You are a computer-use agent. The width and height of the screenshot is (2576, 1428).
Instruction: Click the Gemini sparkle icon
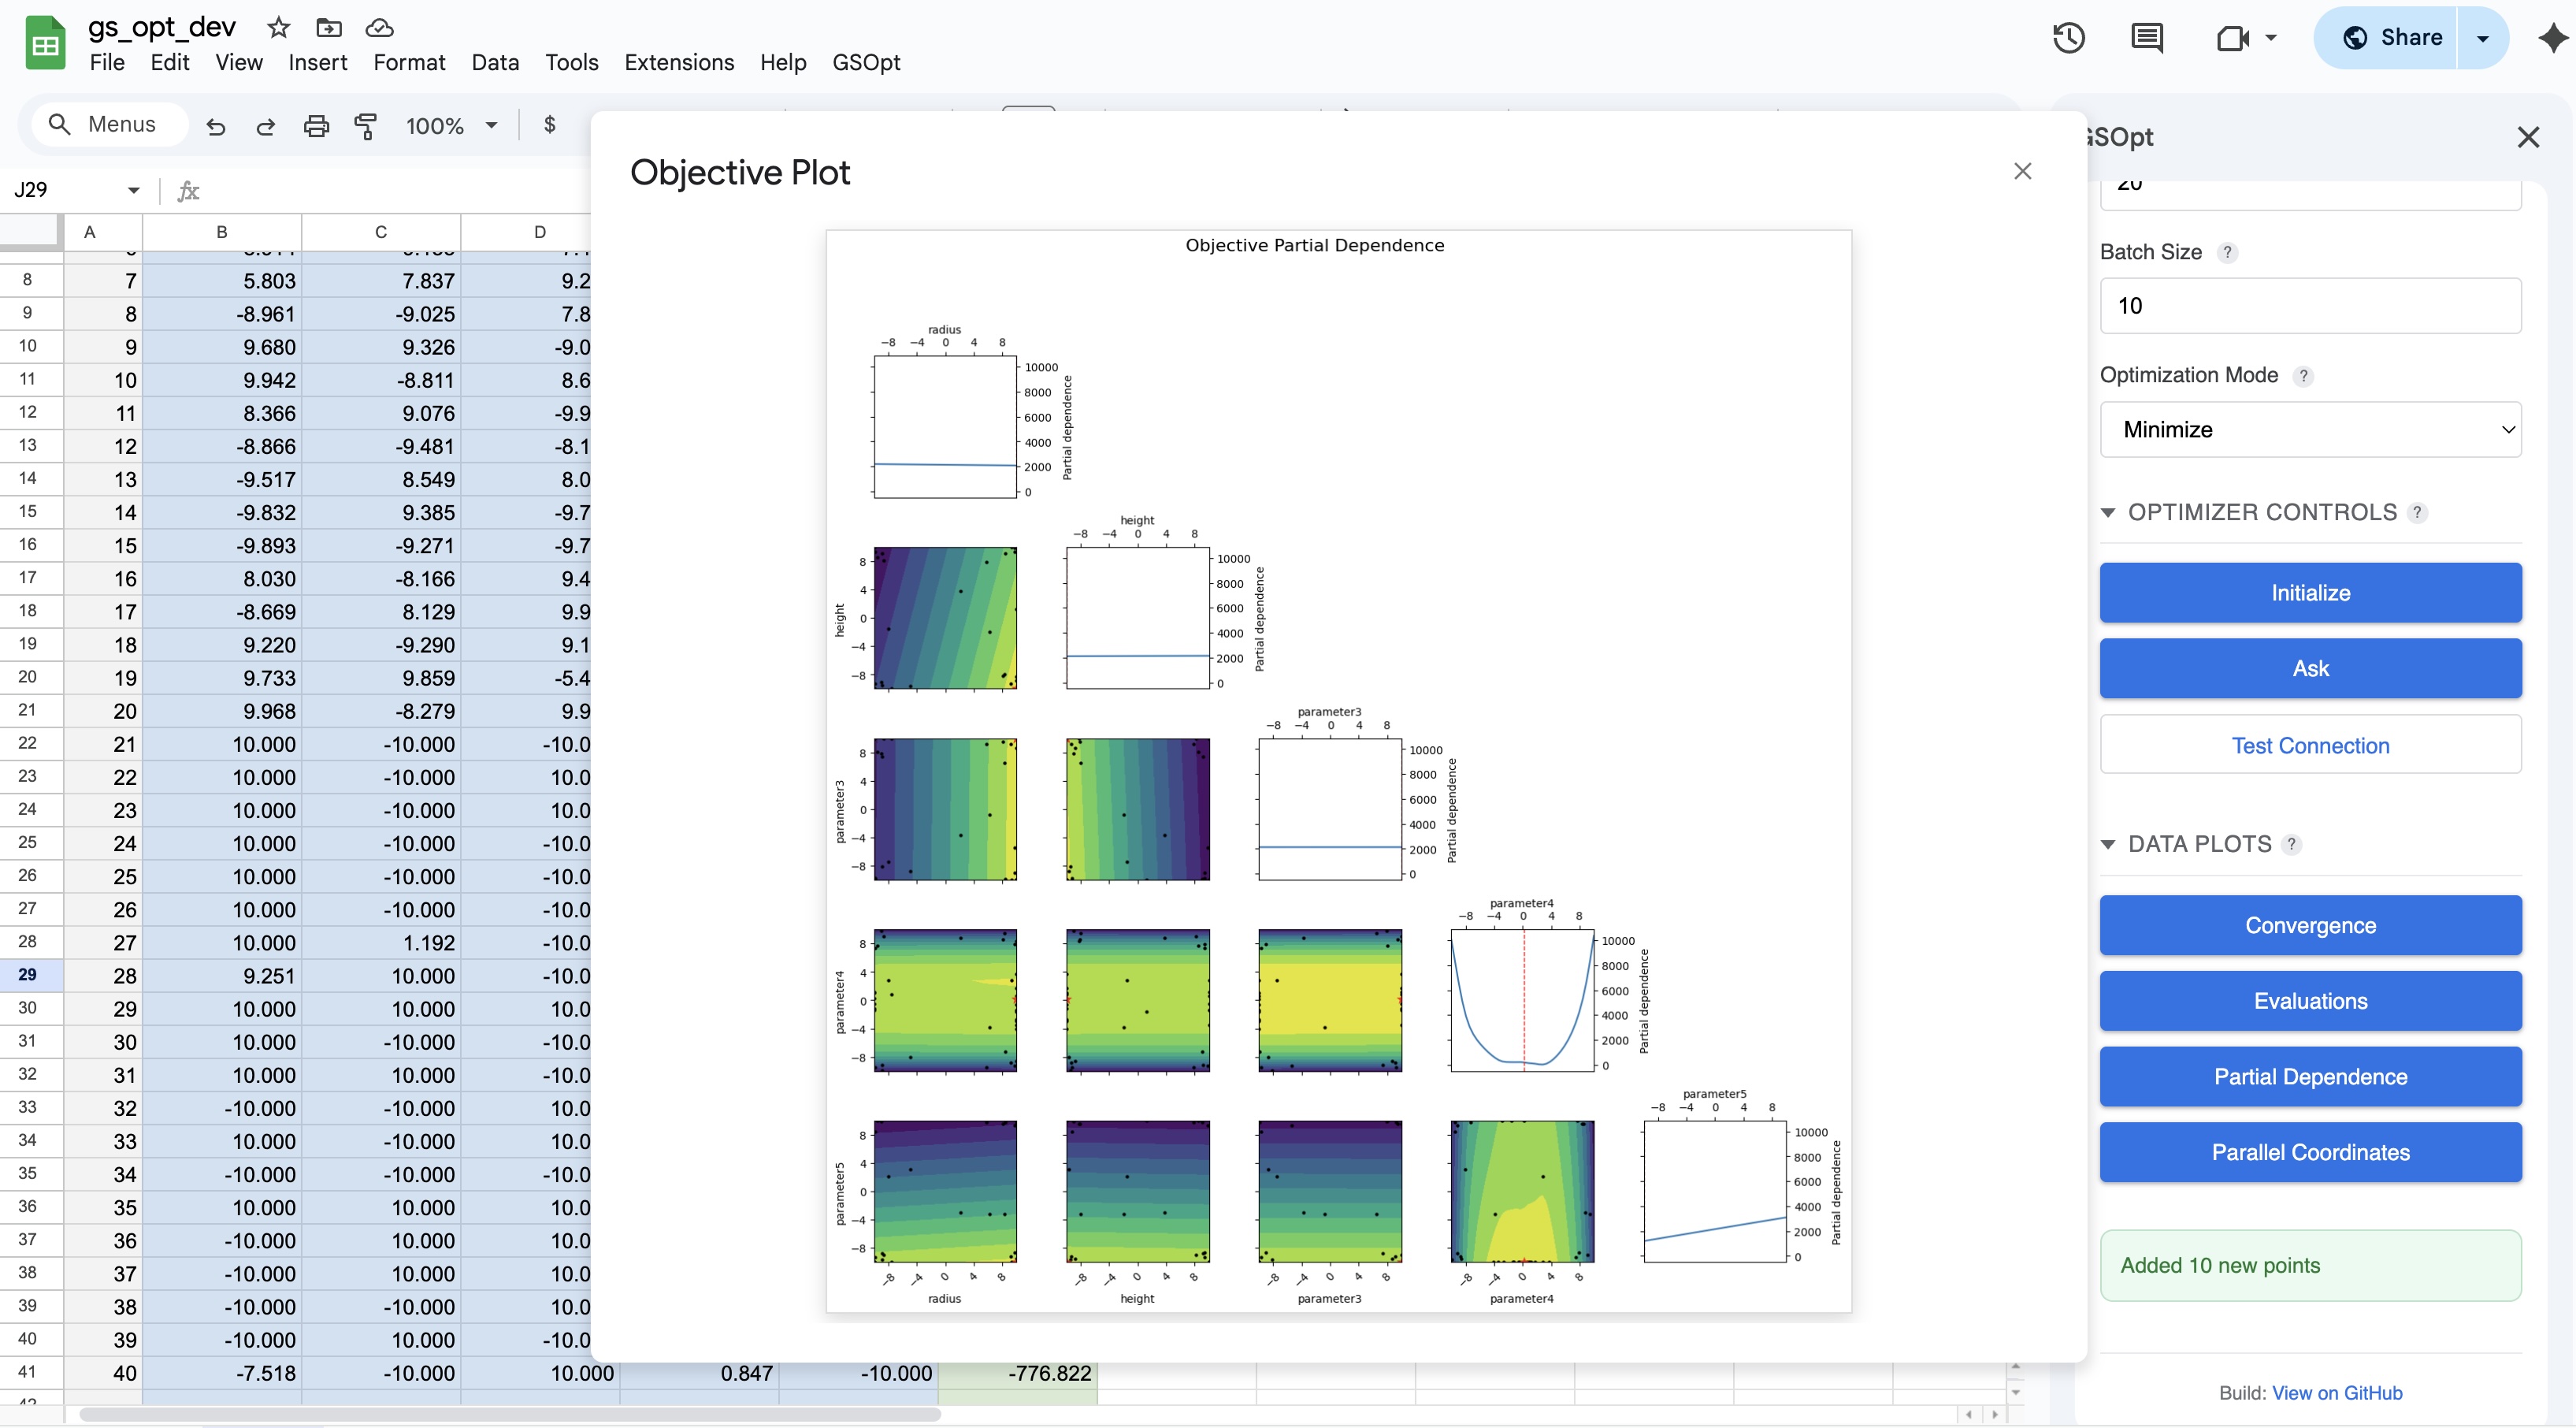click(x=2552, y=38)
